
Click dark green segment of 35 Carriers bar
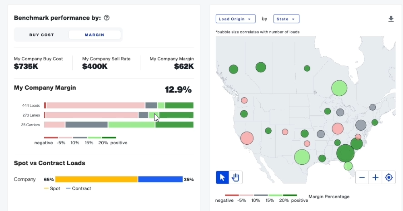174,125
